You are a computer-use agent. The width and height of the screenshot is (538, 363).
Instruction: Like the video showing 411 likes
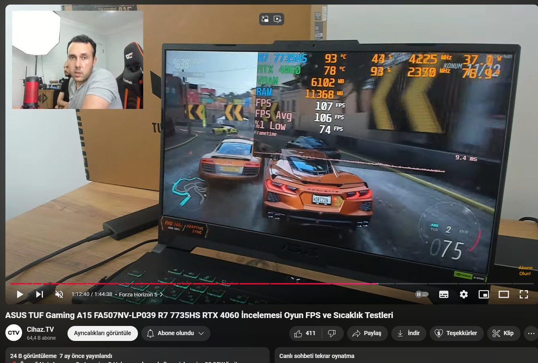(305, 333)
